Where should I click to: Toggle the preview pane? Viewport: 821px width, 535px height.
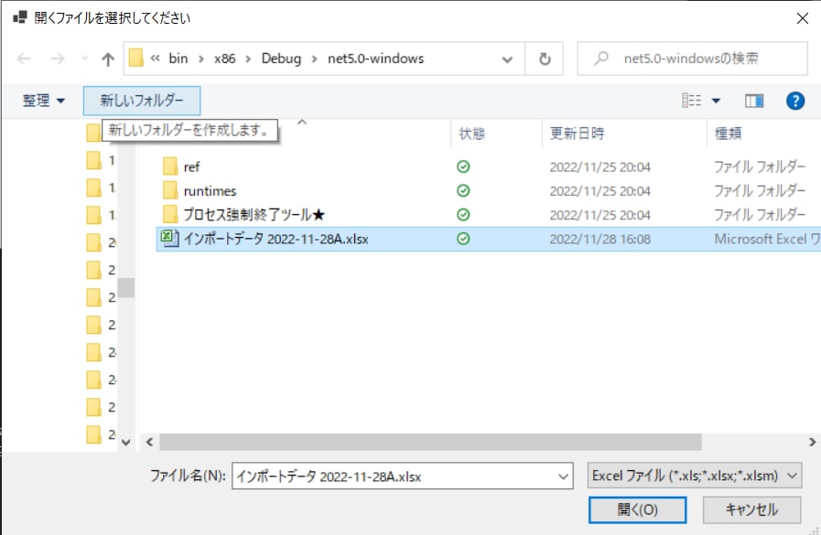click(x=754, y=101)
